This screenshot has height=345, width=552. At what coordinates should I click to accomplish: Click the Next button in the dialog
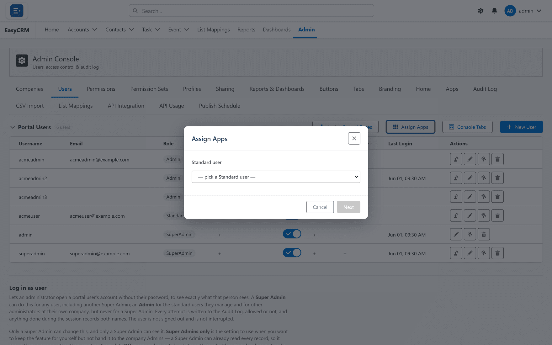[348, 207]
